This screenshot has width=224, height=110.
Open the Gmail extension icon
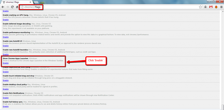tap(211, 7)
